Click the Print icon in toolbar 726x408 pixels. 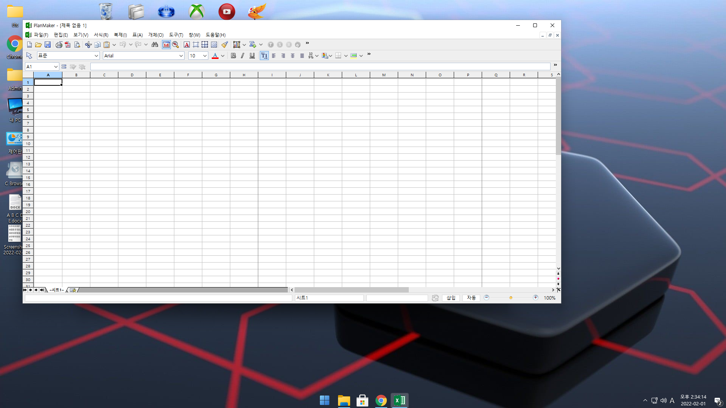coord(59,45)
